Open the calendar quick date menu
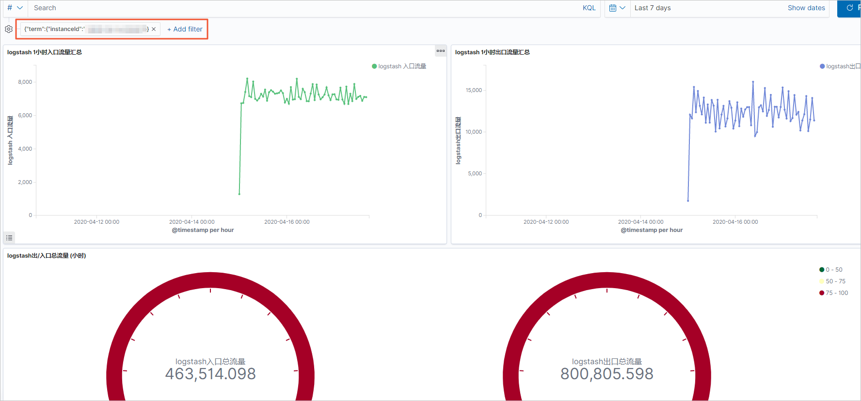861x401 pixels. (617, 8)
